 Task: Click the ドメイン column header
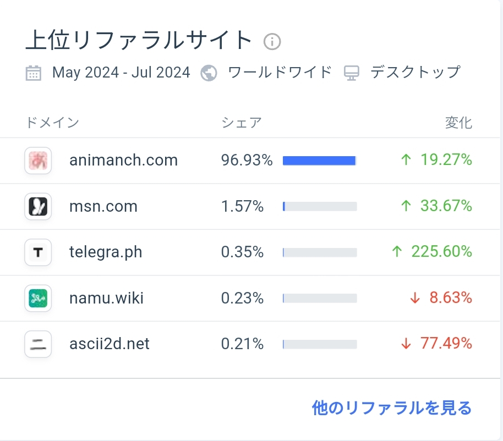click(52, 123)
